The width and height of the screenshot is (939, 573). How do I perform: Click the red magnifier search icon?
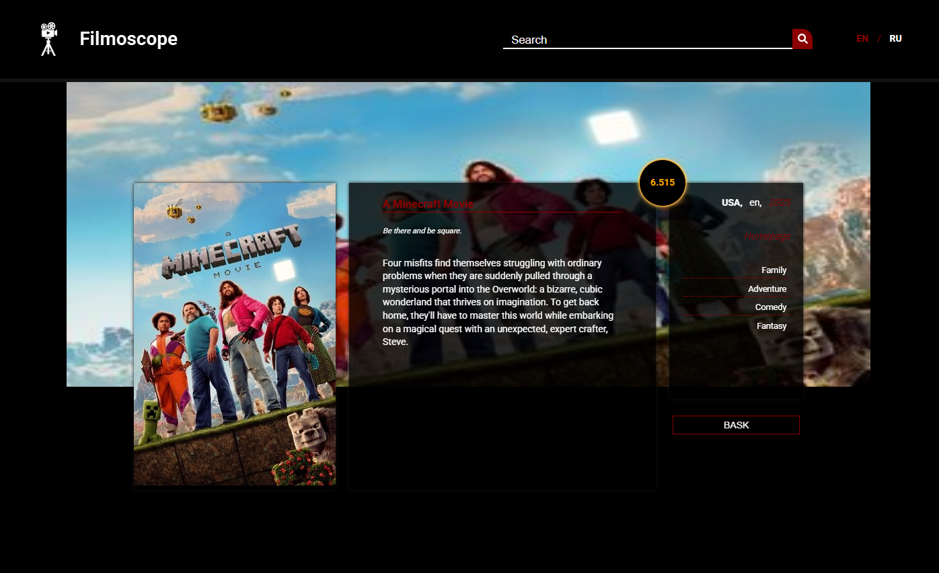[x=802, y=39]
